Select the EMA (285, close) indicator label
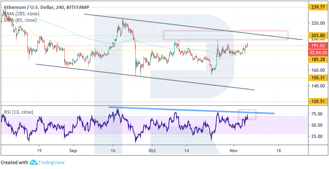The width and height of the screenshot is (329, 169). pos(21,14)
